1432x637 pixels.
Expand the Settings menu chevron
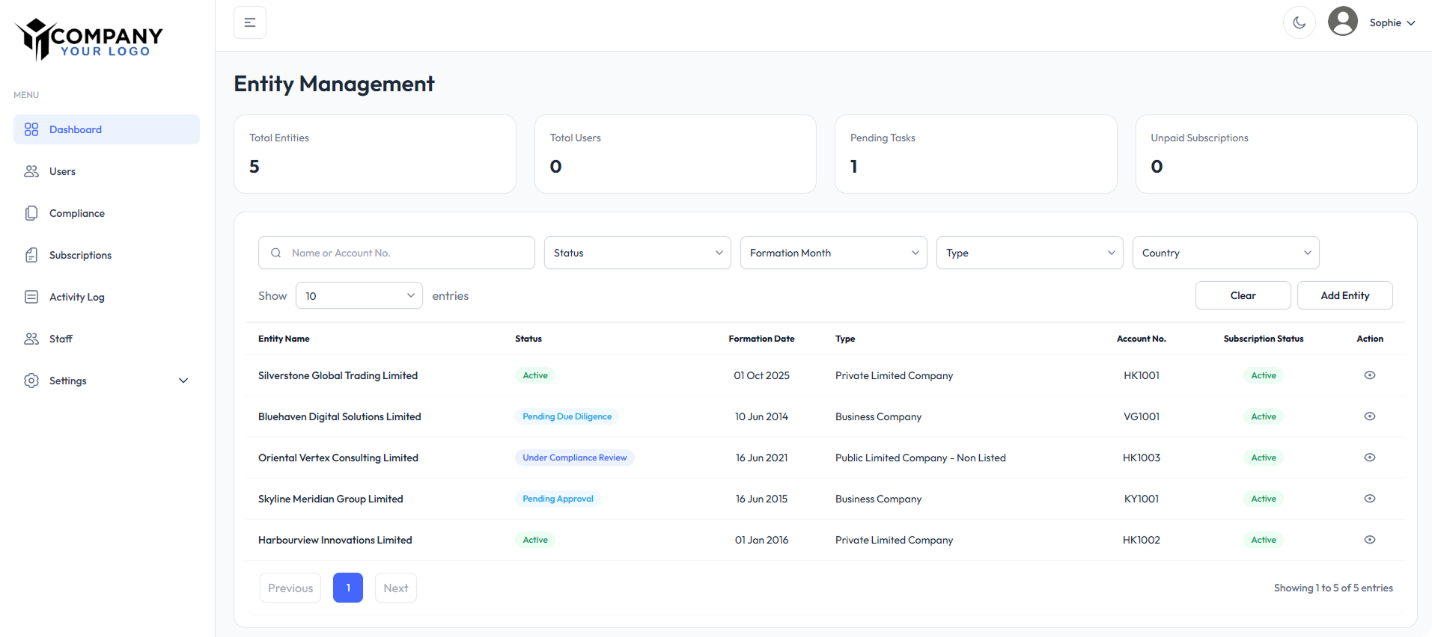(x=183, y=381)
